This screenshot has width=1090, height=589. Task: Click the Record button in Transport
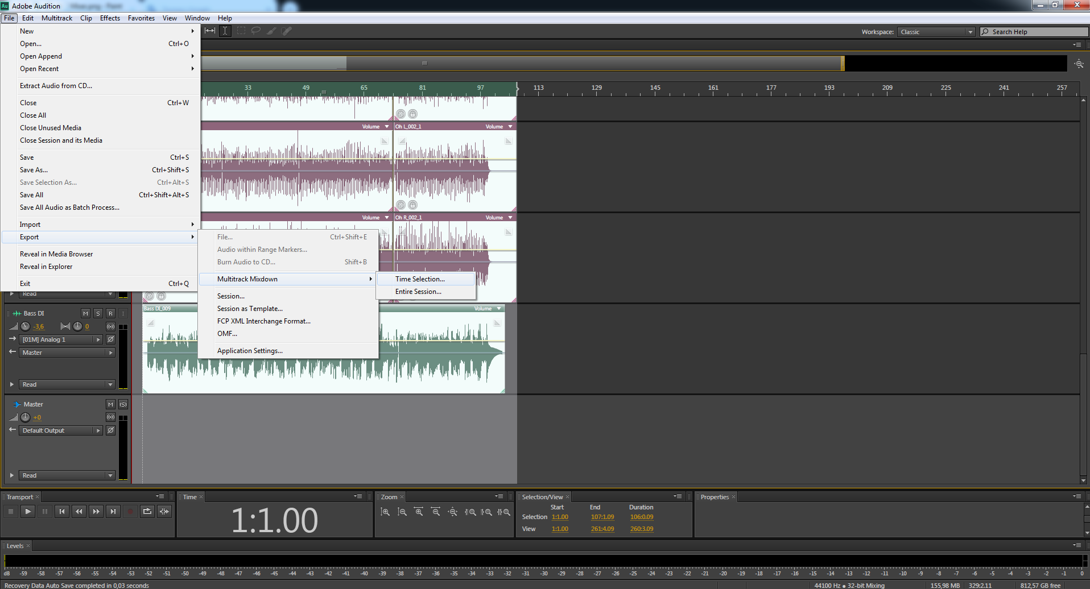pyautogui.click(x=130, y=511)
